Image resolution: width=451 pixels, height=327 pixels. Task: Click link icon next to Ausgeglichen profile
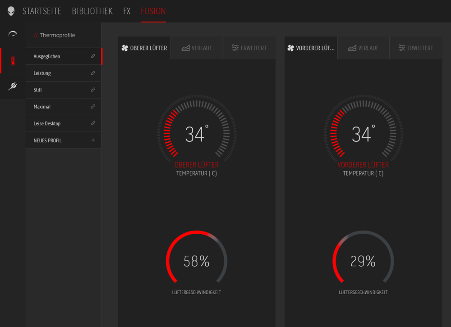93,56
